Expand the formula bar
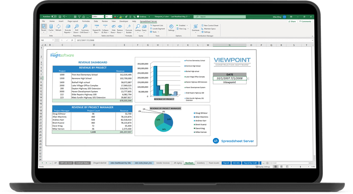Screen dimensions: 353x194 [312, 40]
